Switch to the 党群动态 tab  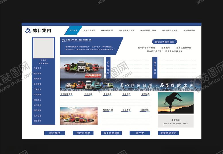146,94
